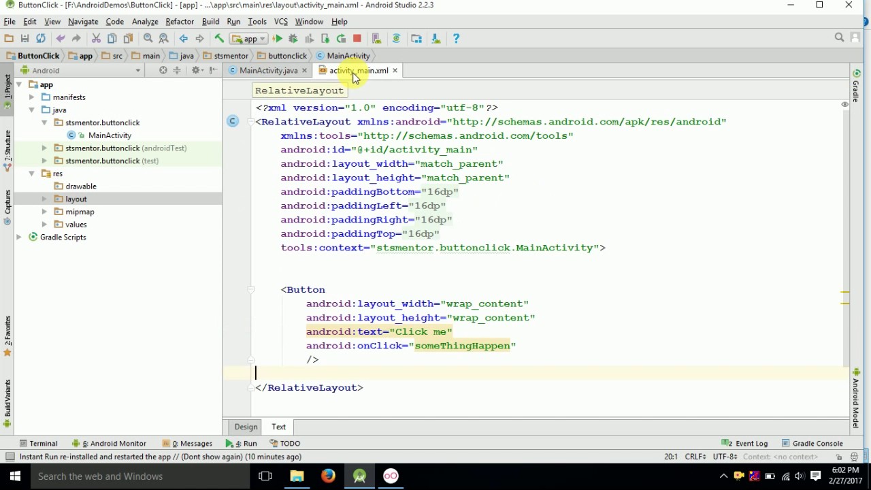Open the SDK Manager icon
The width and height of the screenshot is (871, 490).
(x=436, y=39)
